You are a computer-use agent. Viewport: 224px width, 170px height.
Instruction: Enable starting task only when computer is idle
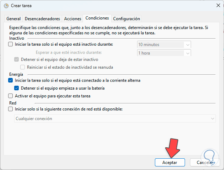tap(10, 45)
